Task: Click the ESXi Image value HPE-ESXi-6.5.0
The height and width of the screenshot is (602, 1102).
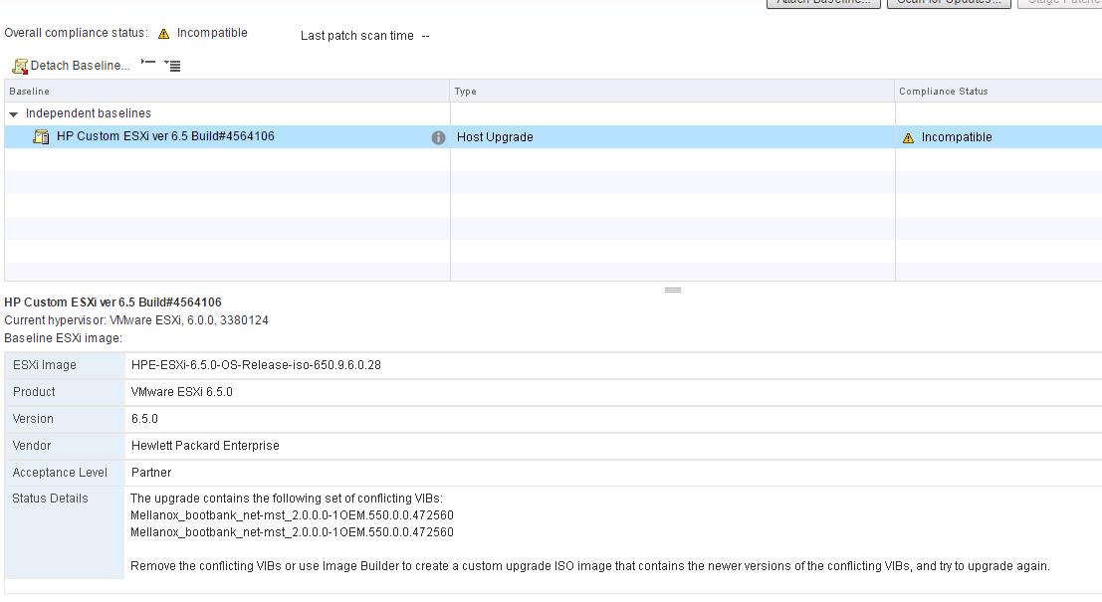Action: pos(256,365)
